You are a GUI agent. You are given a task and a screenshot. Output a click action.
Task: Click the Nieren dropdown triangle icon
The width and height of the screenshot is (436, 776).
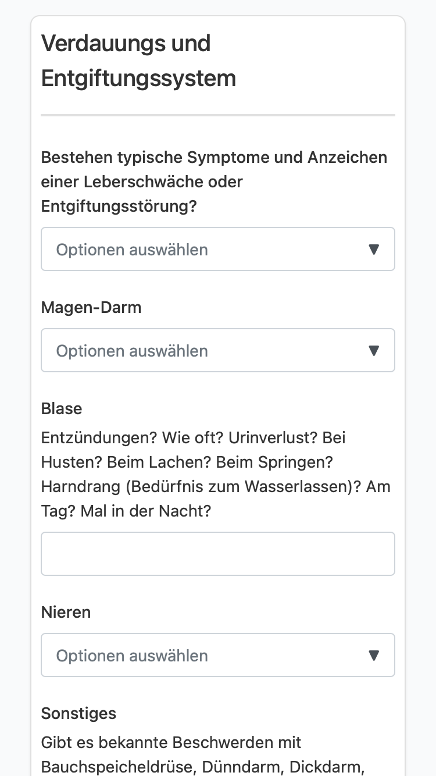tap(374, 656)
